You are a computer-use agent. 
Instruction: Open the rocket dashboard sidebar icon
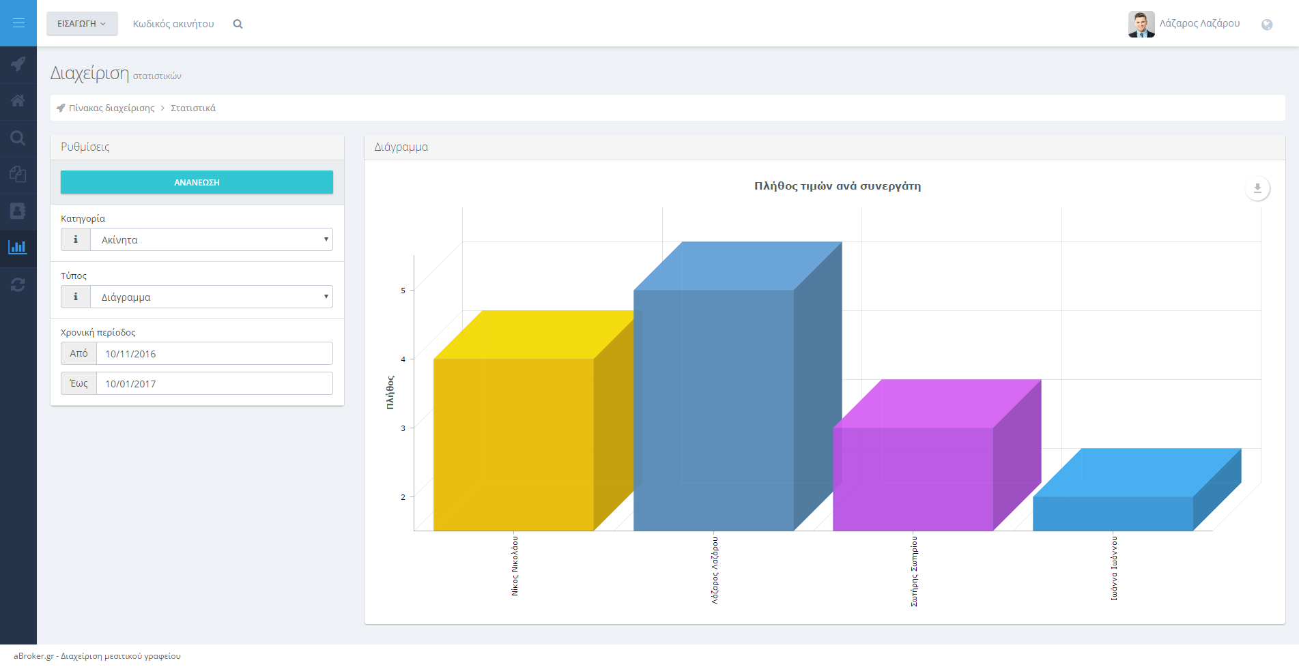point(18,64)
